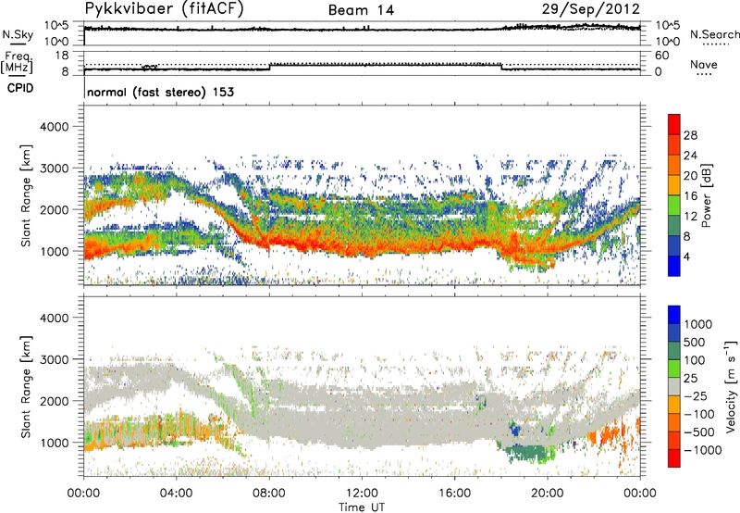Click the '16:00' time axis tick label
740x513 pixels.
pos(454,494)
